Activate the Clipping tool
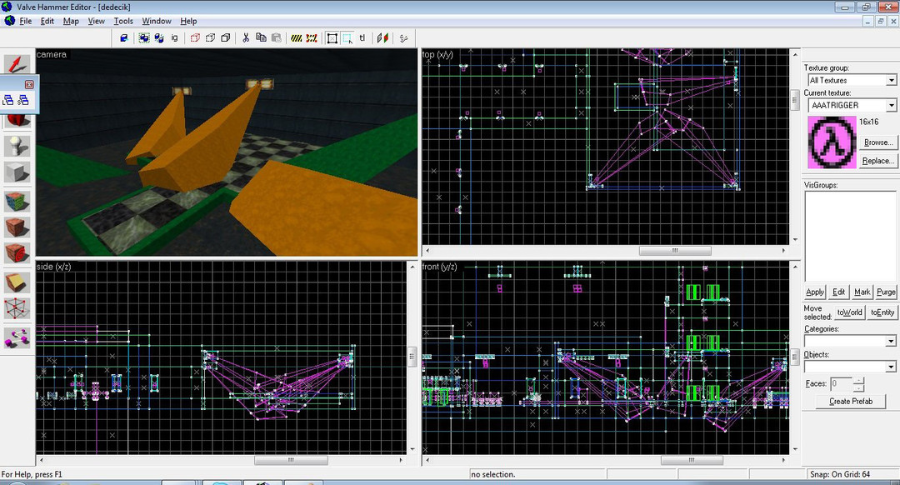 pyautogui.click(x=17, y=282)
